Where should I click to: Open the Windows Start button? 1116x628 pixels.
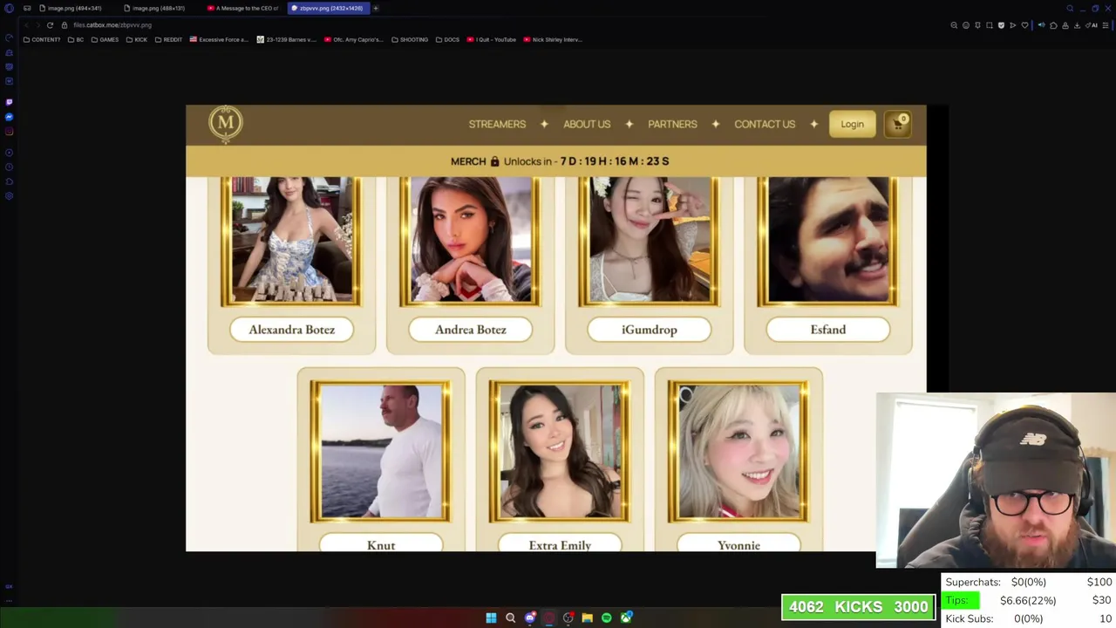[x=491, y=618]
